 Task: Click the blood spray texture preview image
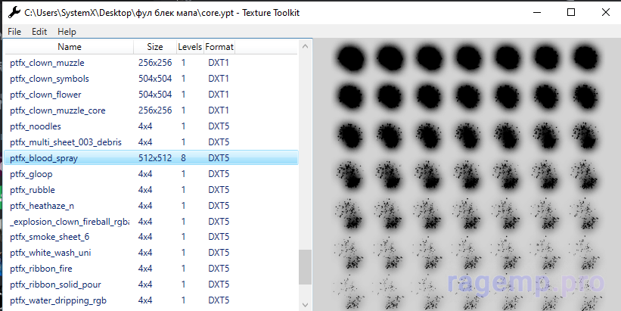point(467,174)
